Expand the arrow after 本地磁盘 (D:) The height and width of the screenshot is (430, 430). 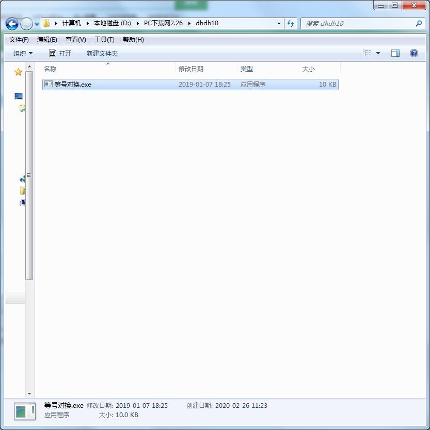(x=137, y=23)
